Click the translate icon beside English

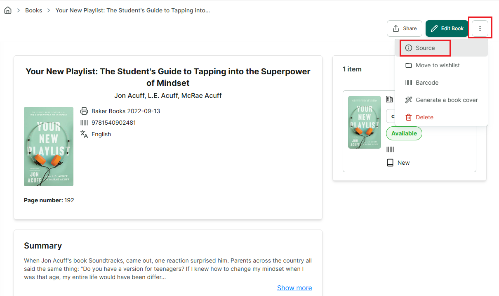pos(84,134)
